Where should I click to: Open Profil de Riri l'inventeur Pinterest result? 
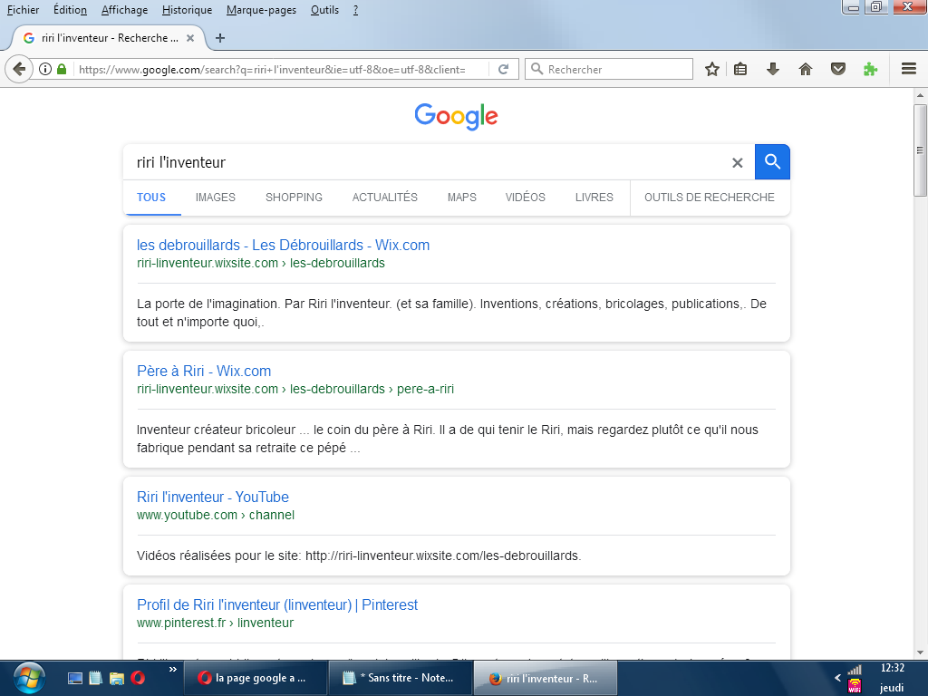[x=277, y=604]
